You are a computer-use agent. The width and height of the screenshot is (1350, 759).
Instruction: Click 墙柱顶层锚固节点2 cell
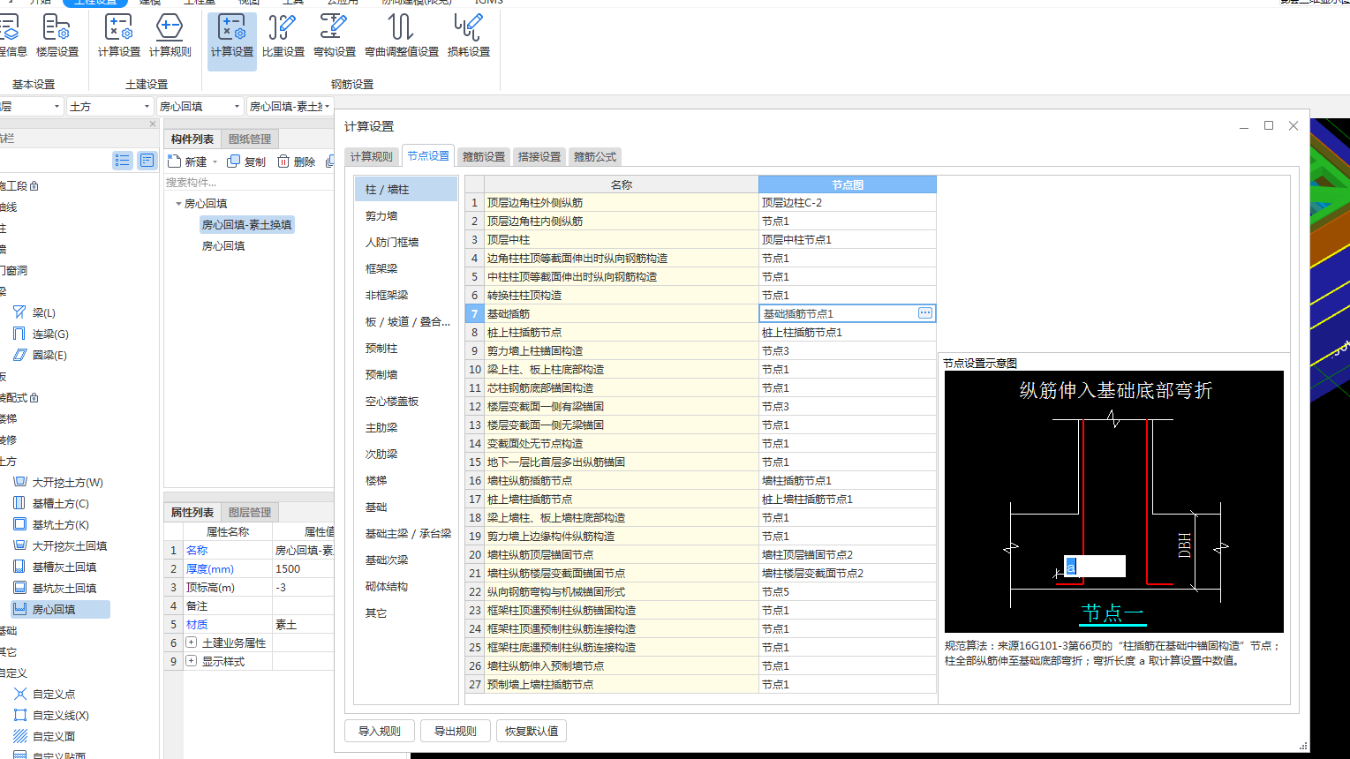click(x=848, y=554)
